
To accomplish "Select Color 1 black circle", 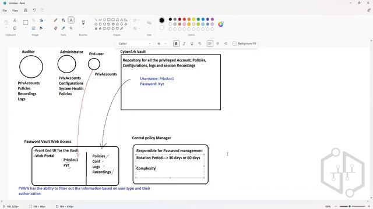I will pyautogui.click(x=162, y=20).
